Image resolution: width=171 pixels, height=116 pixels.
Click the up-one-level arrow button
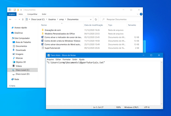pyautogui.click(x=23, y=20)
